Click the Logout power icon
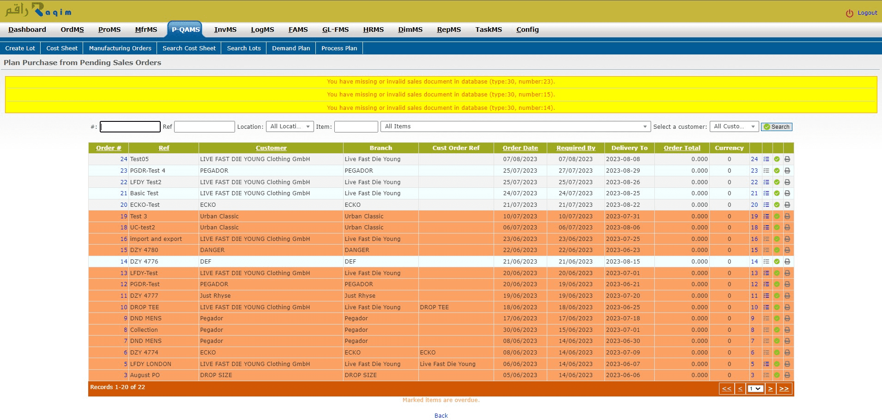This screenshot has height=420, width=882. click(849, 13)
